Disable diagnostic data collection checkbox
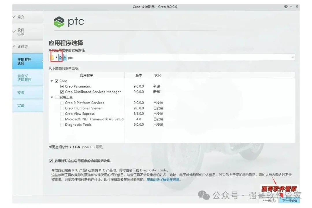 coord(51,161)
